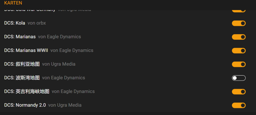
Task: Click the DCS: Normandy 2.0 label
Action: click(x=25, y=105)
